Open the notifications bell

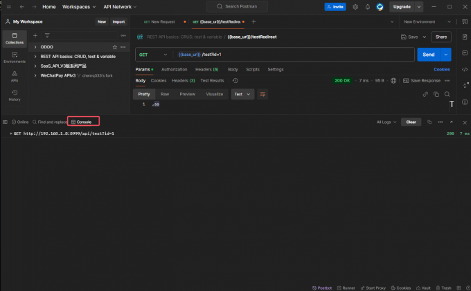(368, 7)
